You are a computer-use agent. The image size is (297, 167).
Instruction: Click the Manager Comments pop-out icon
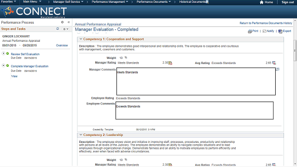(278, 69)
